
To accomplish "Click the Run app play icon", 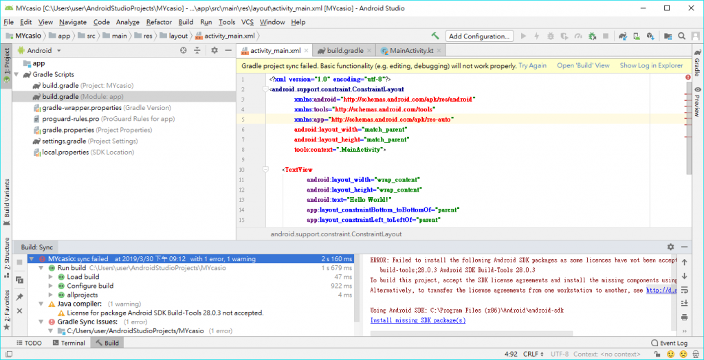I will (x=523, y=36).
